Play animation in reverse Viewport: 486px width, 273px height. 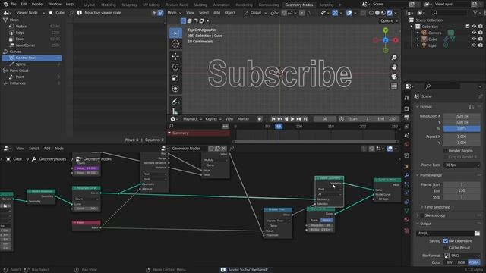click(x=286, y=119)
